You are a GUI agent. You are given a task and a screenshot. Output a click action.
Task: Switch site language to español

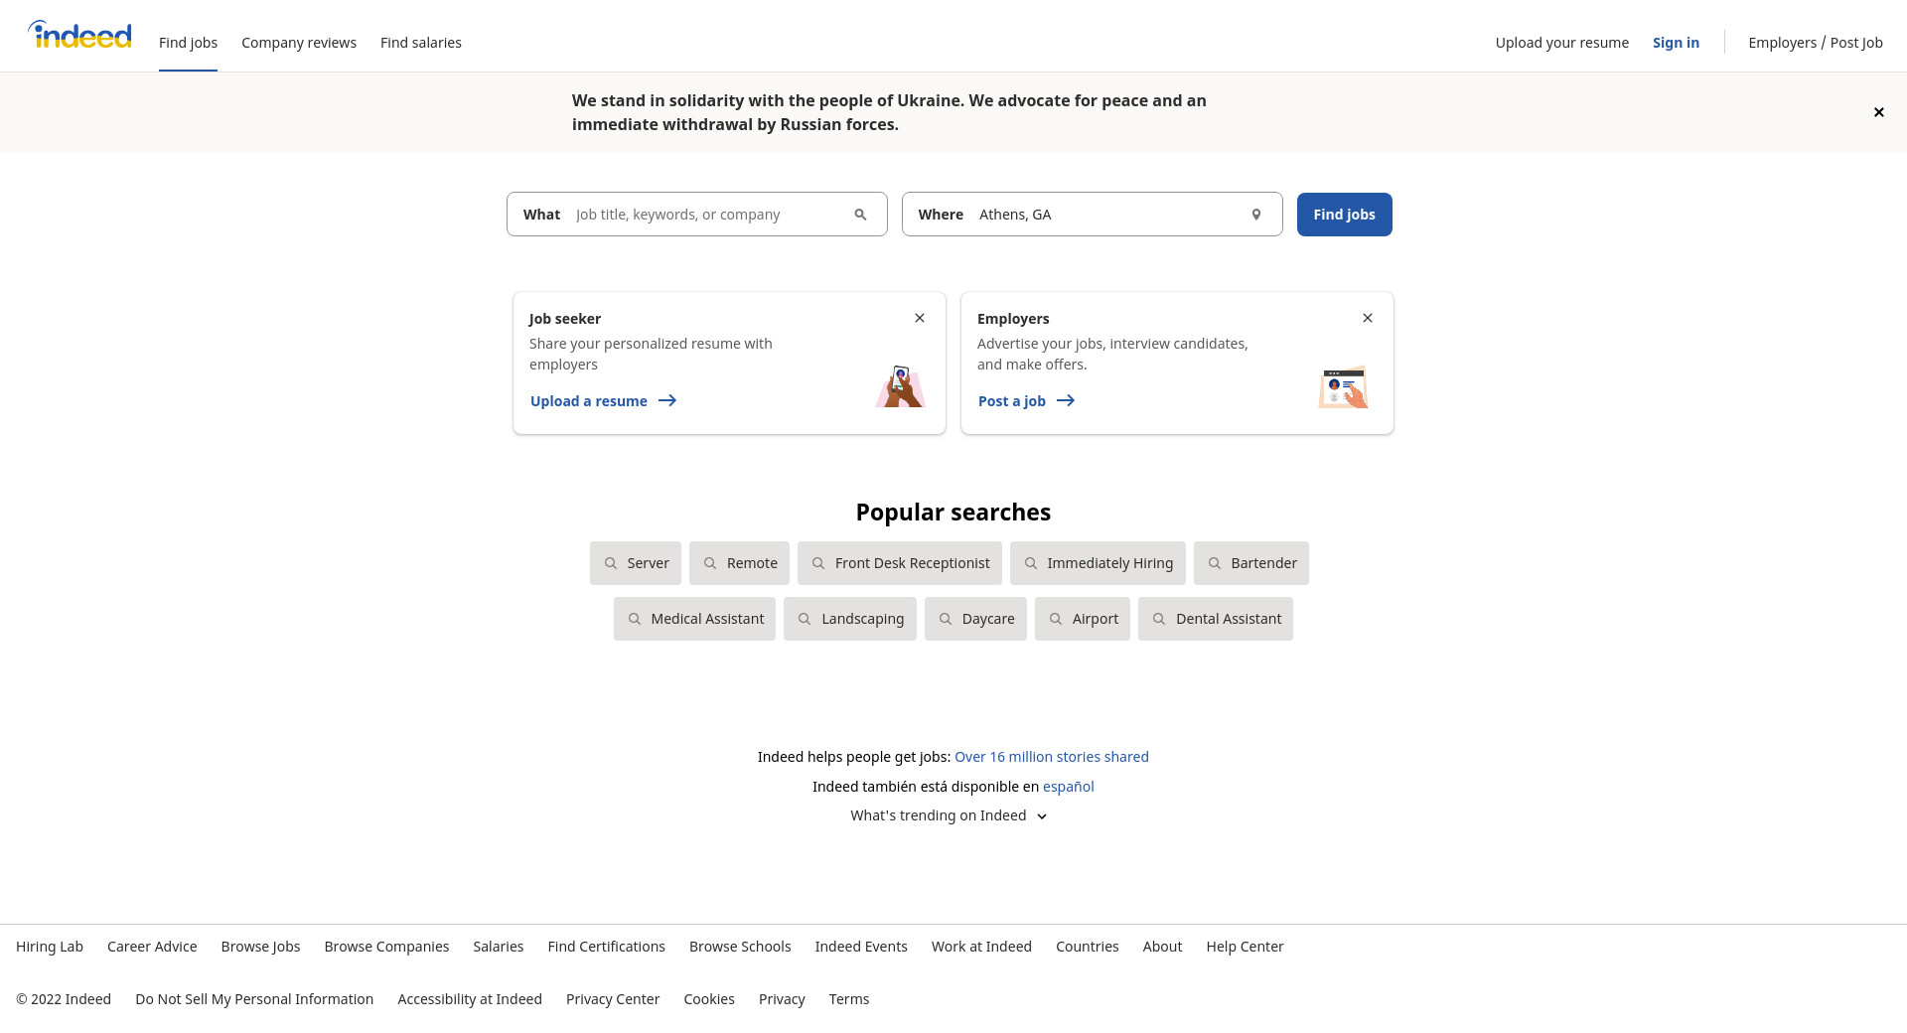(x=1068, y=787)
